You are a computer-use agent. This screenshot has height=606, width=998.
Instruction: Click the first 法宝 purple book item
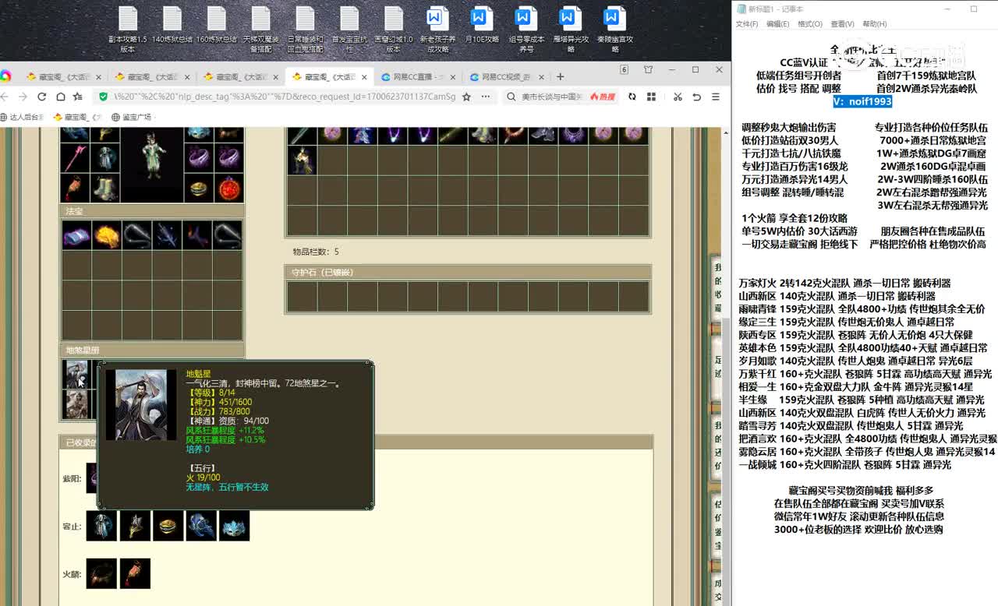pos(76,234)
